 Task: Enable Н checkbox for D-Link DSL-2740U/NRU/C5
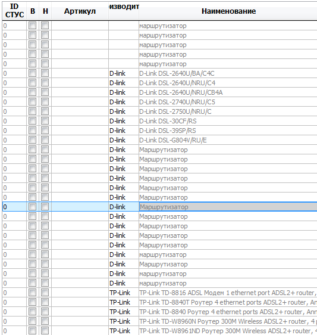(45, 102)
